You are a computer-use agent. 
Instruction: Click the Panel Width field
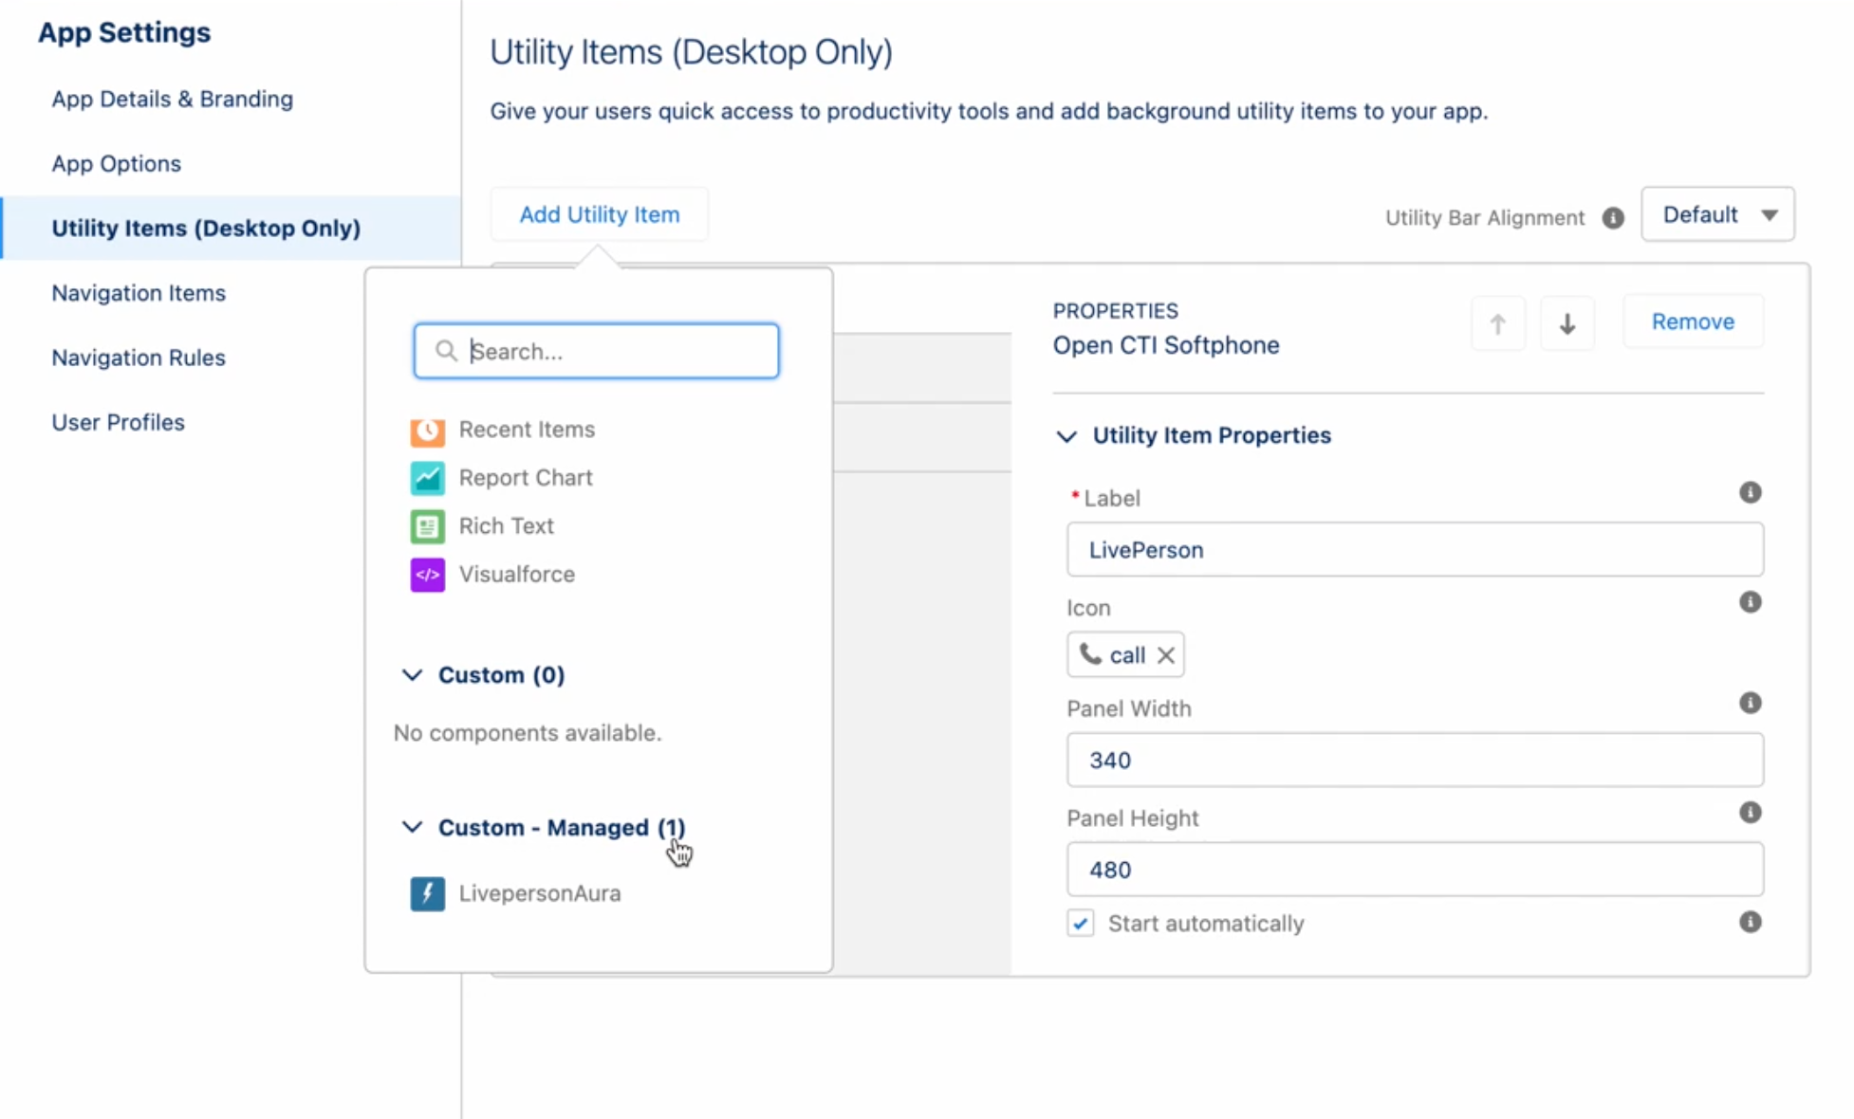click(x=1415, y=760)
